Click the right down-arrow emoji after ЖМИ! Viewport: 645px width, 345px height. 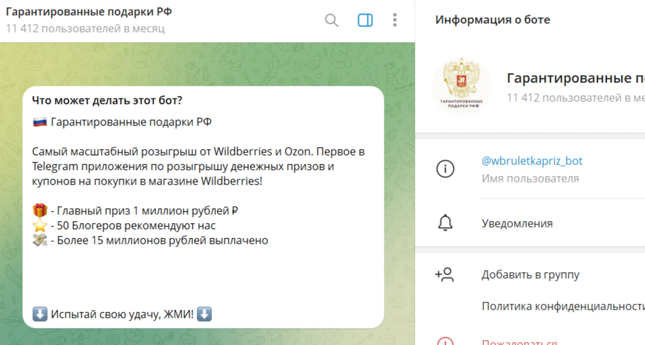204,314
